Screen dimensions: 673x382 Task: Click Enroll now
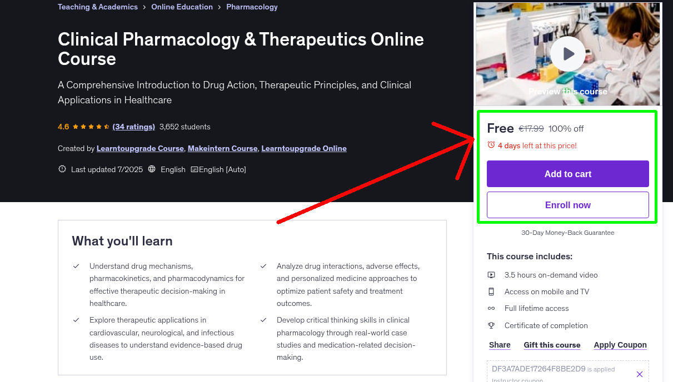[567, 205]
